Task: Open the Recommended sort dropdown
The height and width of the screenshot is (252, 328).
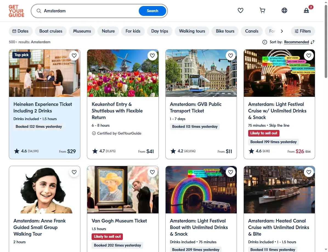Action: tap(296, 42)
